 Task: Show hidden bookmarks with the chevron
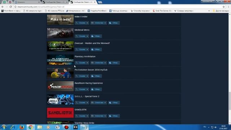209,11
